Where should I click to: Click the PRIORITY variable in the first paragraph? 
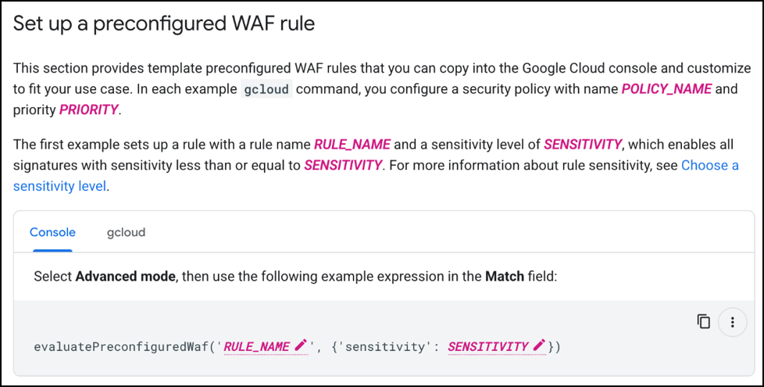pyautogui.click(x=88, y=109)
